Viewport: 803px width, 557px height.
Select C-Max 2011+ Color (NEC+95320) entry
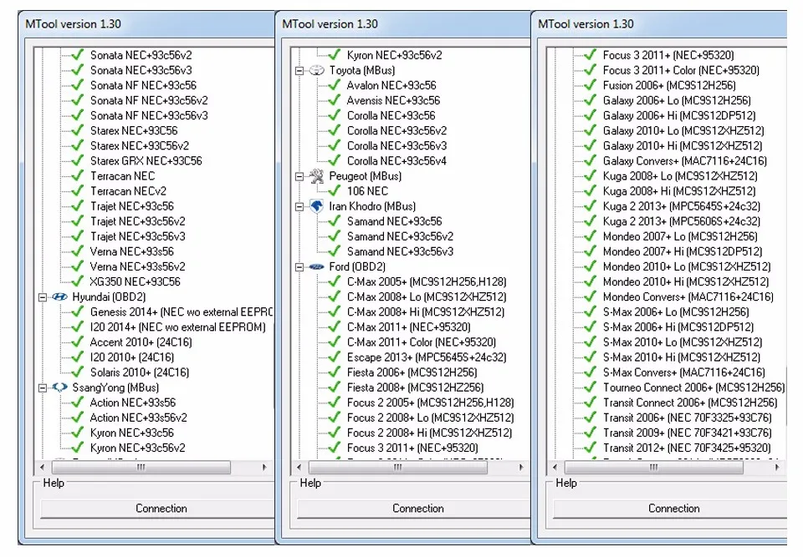pos(422,342)
